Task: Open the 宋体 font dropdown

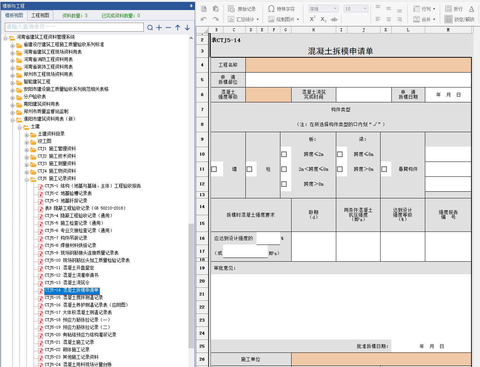Action: [323, 9]
